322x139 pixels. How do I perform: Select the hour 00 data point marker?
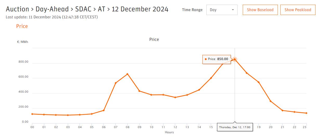pyautogui.click(x=32, y=114)
